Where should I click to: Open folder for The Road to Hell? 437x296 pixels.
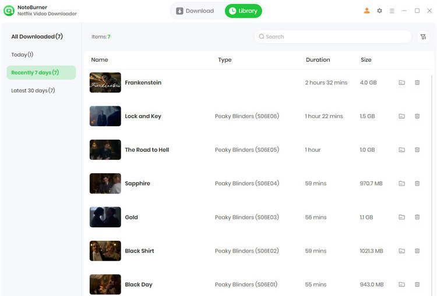tap(401, 149)
